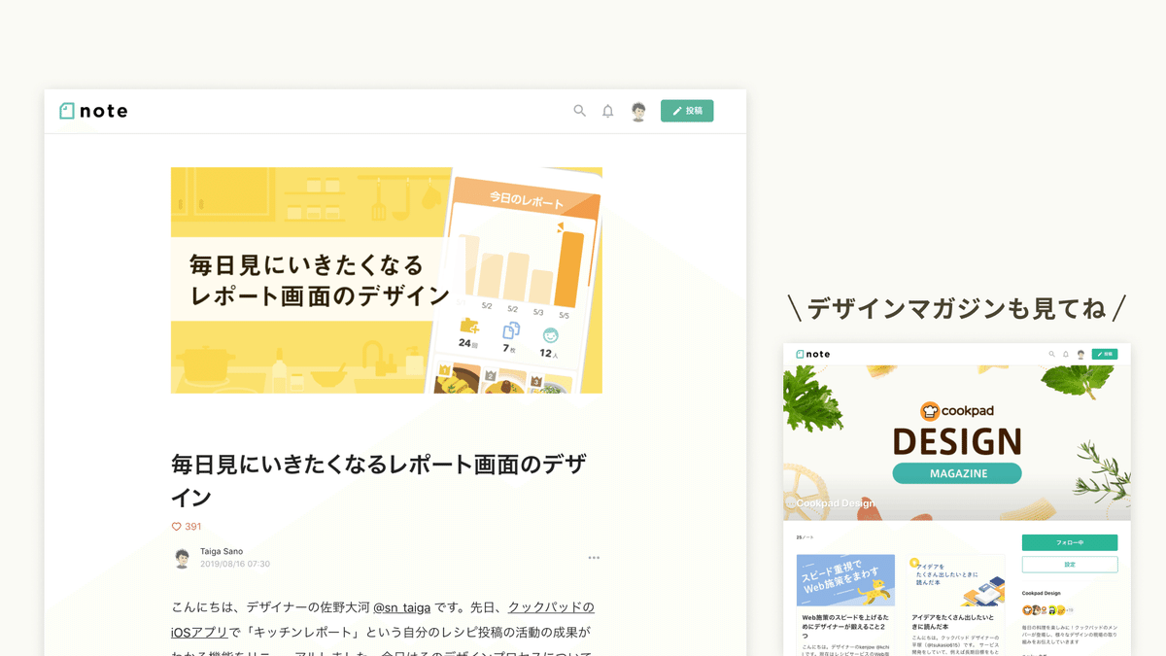1166x656 pixels.
Task: Open the user avatar in the magazine window
Action: click(1080, 355)
